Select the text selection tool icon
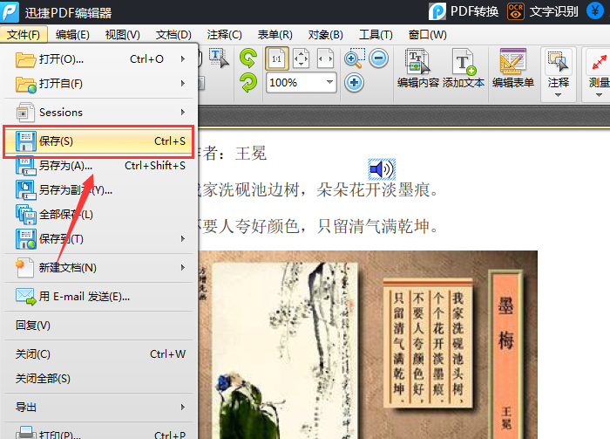Viewport: 610px width, 439px height. (219, 58)
